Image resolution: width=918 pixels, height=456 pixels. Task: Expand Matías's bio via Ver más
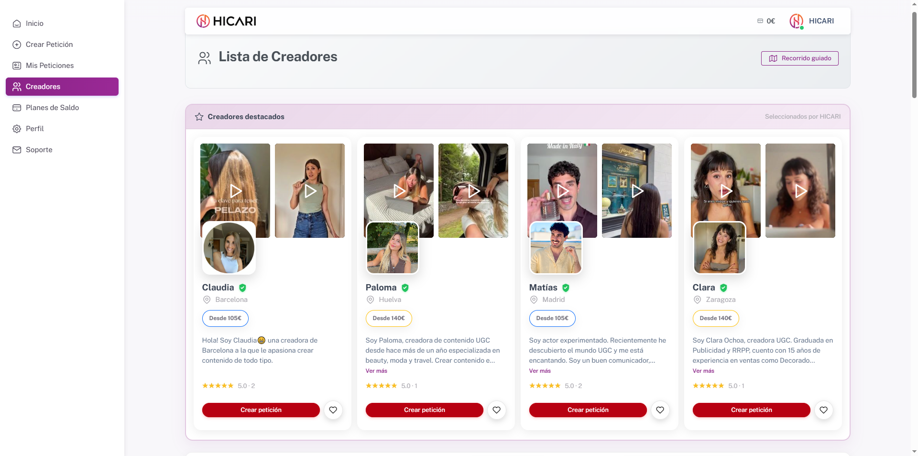pyautogui.click(x=540, y=371)
